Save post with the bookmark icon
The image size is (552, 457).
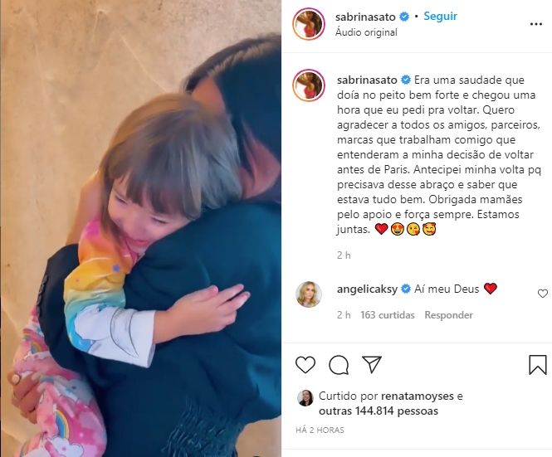(538, 364)
